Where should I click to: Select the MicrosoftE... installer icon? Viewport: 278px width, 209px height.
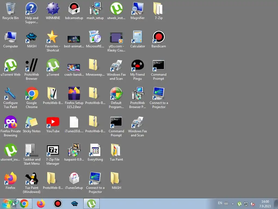95,39
